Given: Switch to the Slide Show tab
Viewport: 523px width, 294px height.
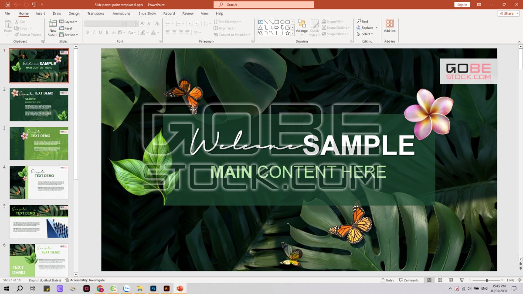Looking at the screenshot, I should click(147, 14).
